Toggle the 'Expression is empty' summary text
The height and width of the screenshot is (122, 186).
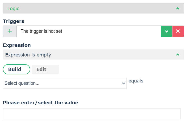click(x=28, y=55)
